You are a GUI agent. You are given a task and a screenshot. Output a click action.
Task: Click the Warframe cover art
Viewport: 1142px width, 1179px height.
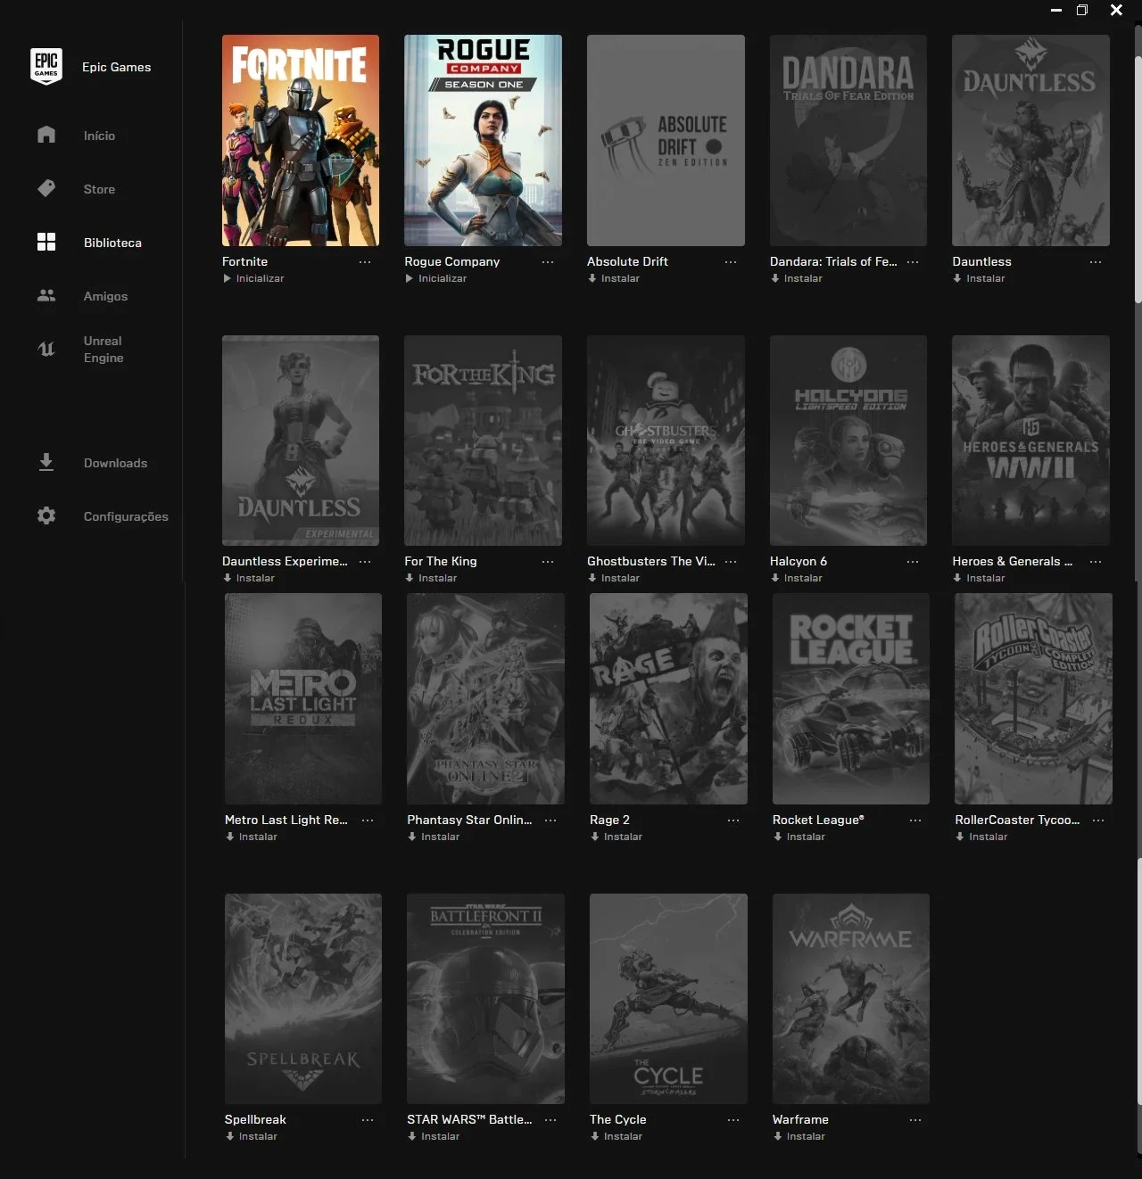851,999
